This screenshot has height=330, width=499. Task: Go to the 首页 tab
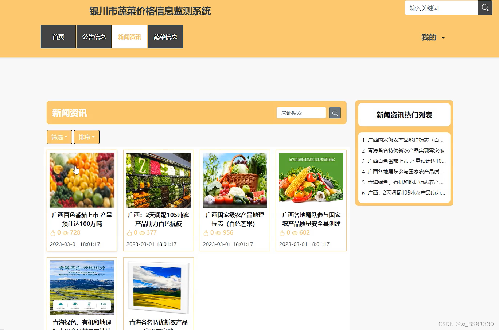click(x=58, y=37)
